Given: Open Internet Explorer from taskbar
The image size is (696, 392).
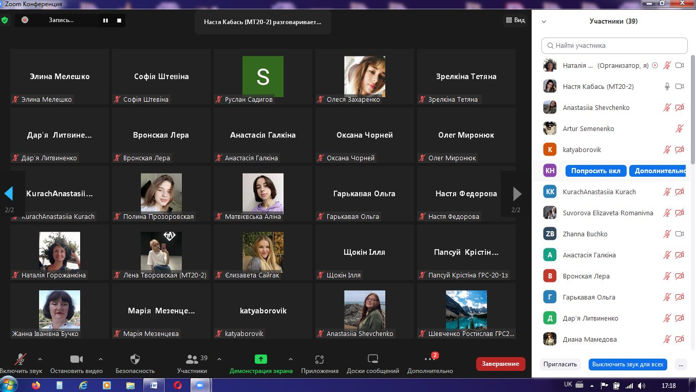Looking at the screenshot, I should 83,385.
